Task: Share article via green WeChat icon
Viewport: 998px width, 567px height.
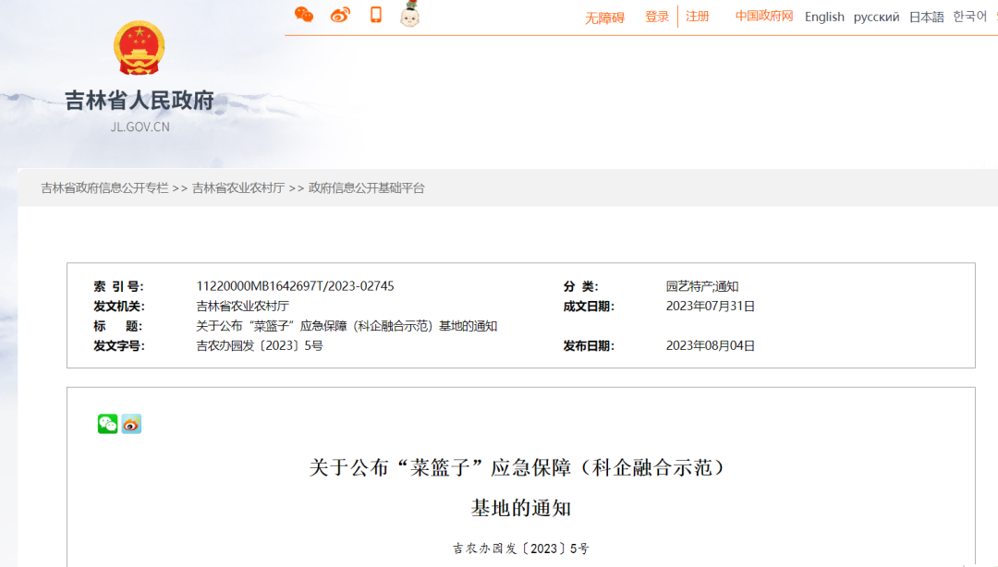Action: [108, 424]
